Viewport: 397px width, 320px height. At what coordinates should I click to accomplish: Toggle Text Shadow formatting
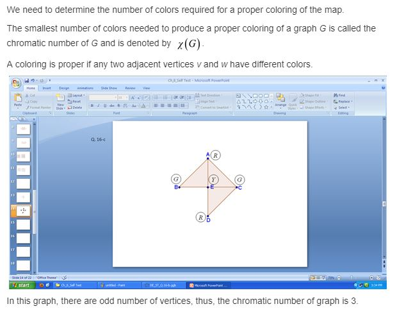pyautogui.click(x=118, y=105)
